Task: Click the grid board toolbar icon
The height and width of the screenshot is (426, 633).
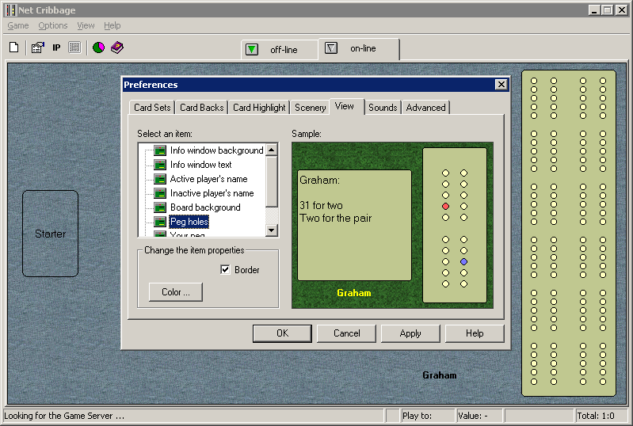Action: coord(74,48)
